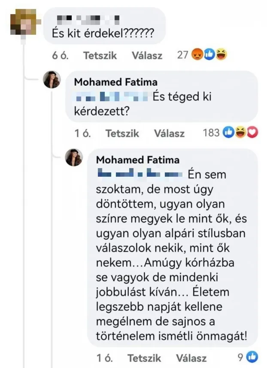Click the blue like icon beside 183
Image resolution: width=267 pixels, height=368 pixels.
click(229, 133)
